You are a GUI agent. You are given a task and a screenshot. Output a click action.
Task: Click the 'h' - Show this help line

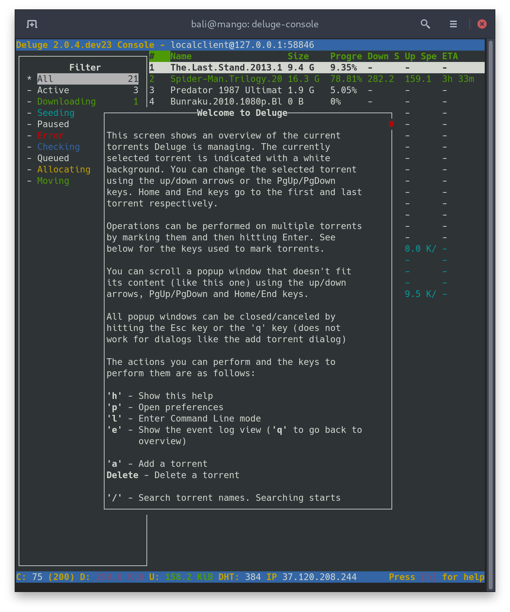click(x=159, y=396)
